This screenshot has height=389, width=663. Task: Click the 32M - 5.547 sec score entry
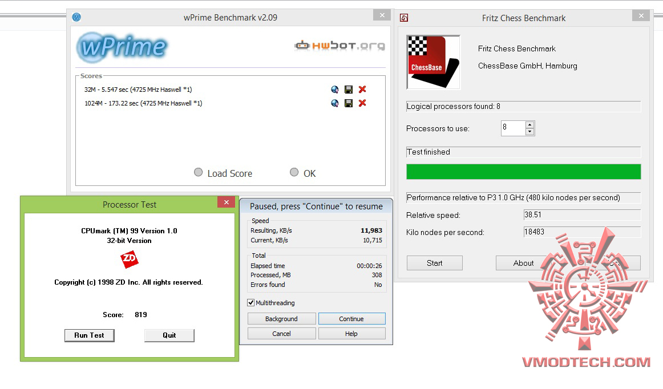click(x=138, y=90)
